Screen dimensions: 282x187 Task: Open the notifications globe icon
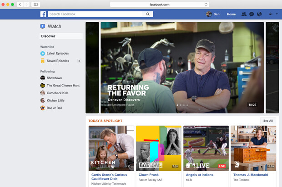(259, 14)
